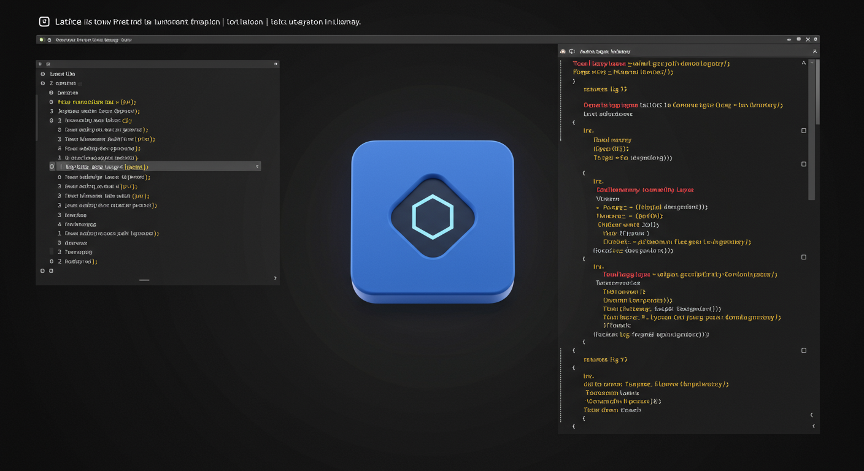Expand the left panel with the bottom-right chevron
The width and height of the screenshot is (864, 471).
coord(275,278)
